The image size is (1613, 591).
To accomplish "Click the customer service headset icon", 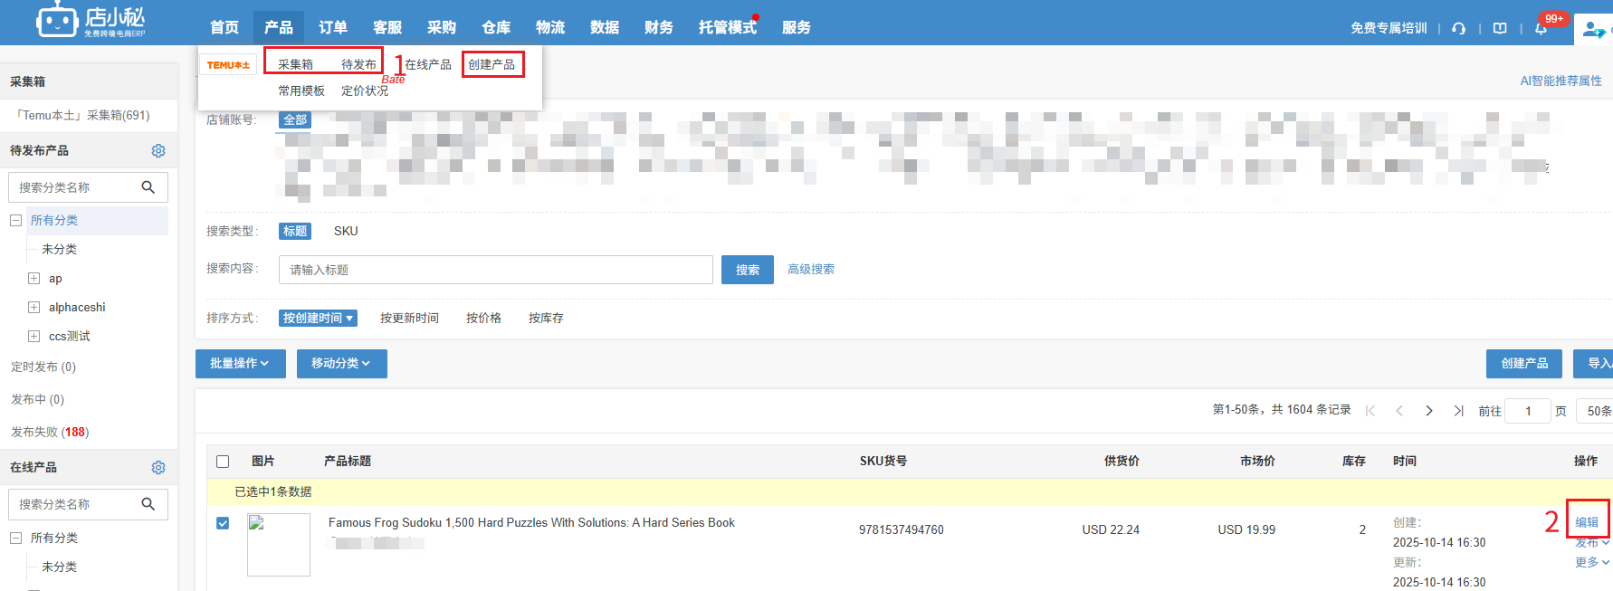I will click(1458, 28).
